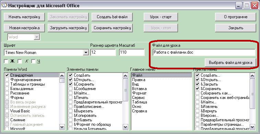Select Правка in Главное меню
The height and width of the screenshot is (134, 260).
162,80
